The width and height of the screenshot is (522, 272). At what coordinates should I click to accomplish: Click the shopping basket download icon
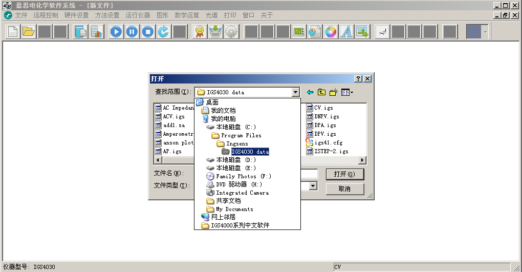[x=215, y=32]
